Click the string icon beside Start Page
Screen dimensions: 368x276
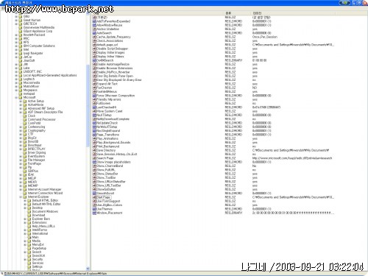[x=94, y=197]
